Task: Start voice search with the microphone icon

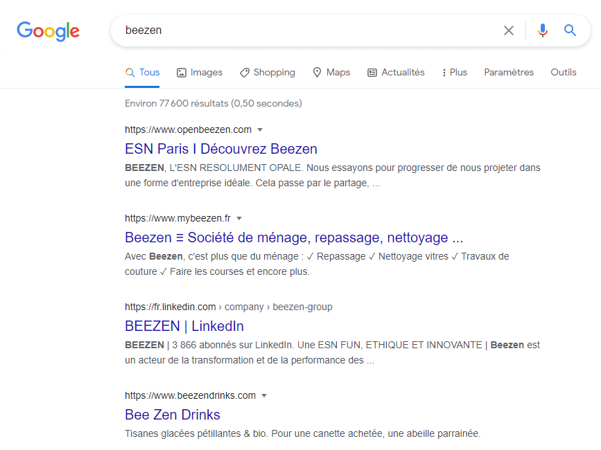Action: pos(542,30)
